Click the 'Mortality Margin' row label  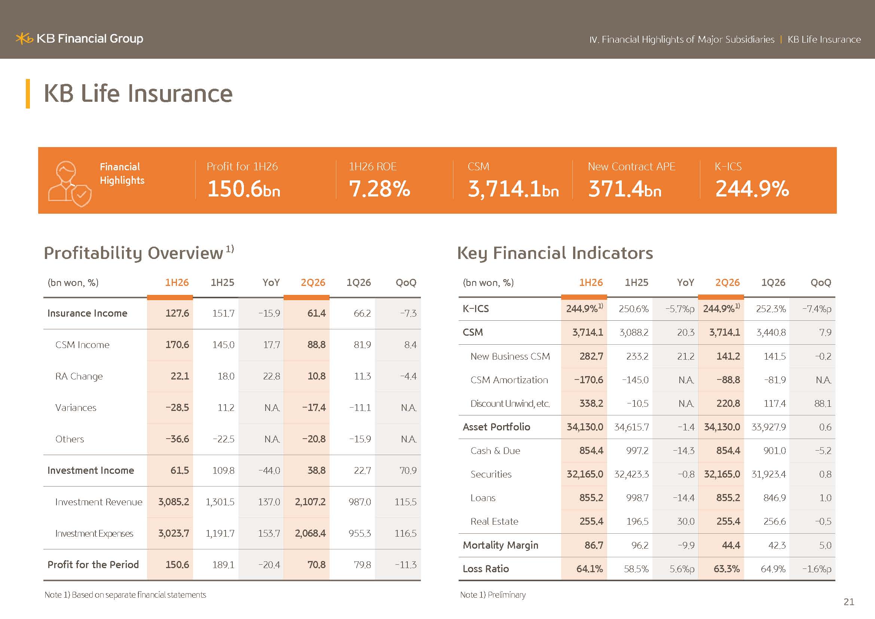click(501, 545)
